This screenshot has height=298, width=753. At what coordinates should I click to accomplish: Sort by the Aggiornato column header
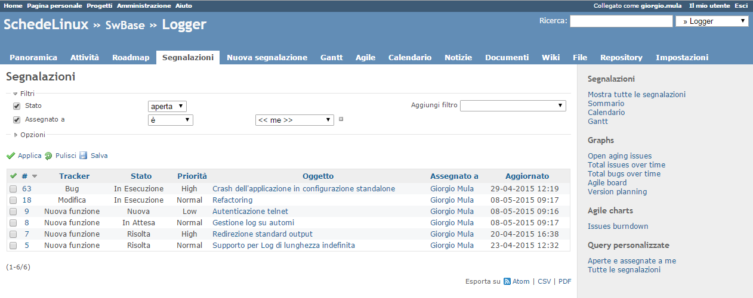[x=527, y=176]
